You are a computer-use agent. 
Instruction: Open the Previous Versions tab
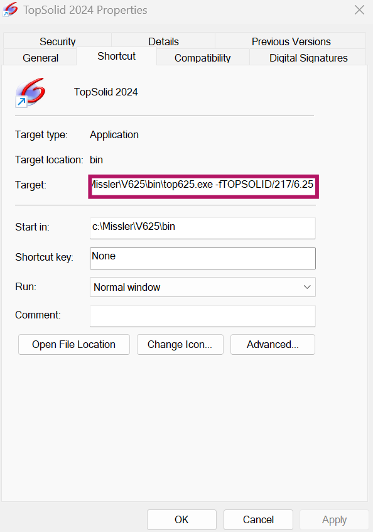coord(291,41)
